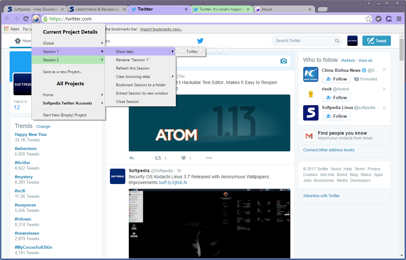
Task: Open the Chrome hamburger menu
Action: tap(399, 19)
